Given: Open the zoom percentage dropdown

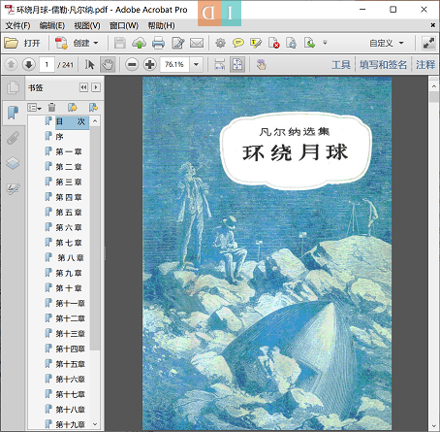Looking at the screenshot, I should pyautogui.click(x=196, y=65).
